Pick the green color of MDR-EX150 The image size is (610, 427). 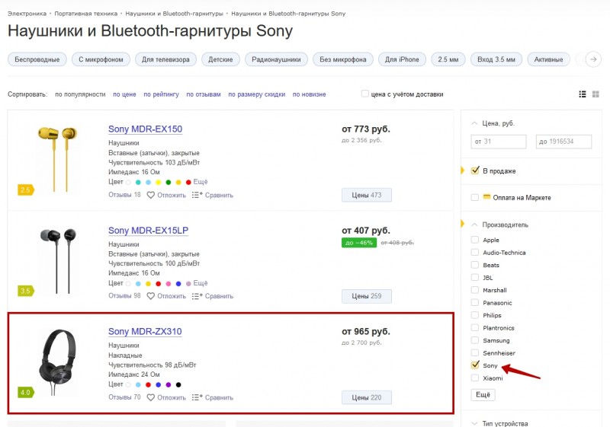(x=168, y=182)
